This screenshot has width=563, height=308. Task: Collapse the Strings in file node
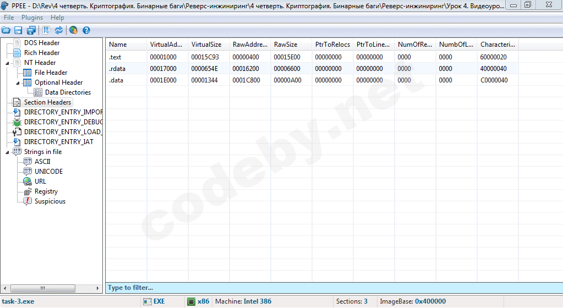pyautogui.click(x=7, y=152)
